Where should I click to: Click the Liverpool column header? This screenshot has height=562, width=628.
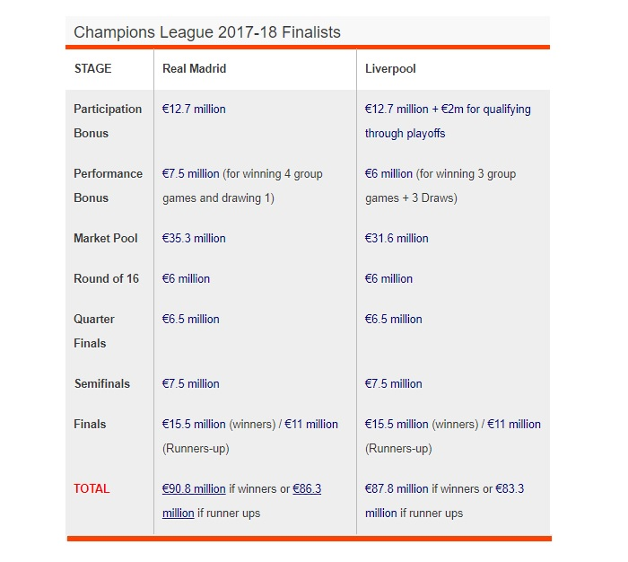[390, 68]
